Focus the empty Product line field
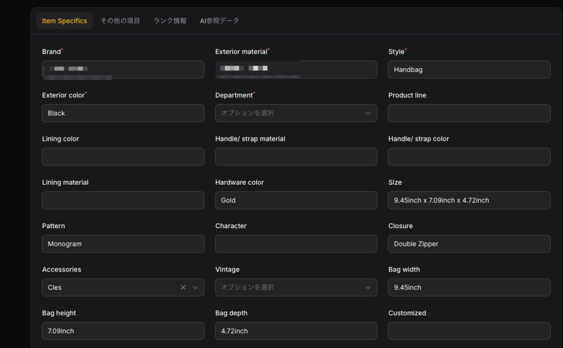This screenshot has width=563, height=348. pyautogui.click(x=468, y=113)
